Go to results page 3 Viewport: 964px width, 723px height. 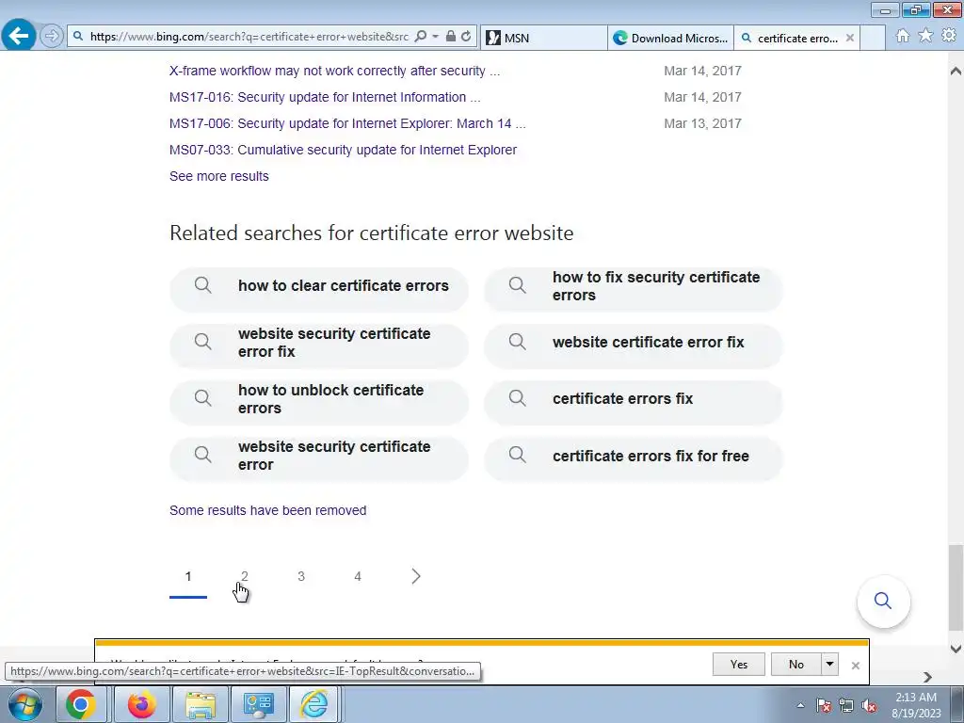tap(301, 577)
